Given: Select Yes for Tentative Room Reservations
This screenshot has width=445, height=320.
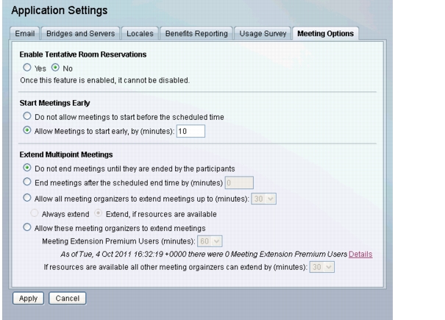Looking at the screenshot, I should pos(27,68).
